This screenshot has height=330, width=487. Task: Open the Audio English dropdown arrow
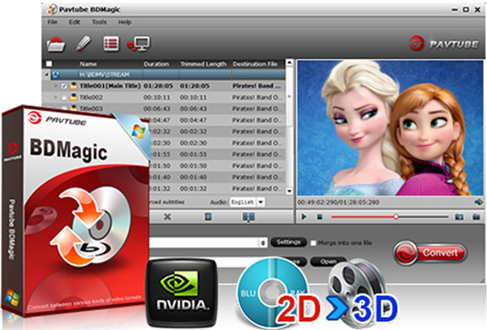click(x=261, y=202)
